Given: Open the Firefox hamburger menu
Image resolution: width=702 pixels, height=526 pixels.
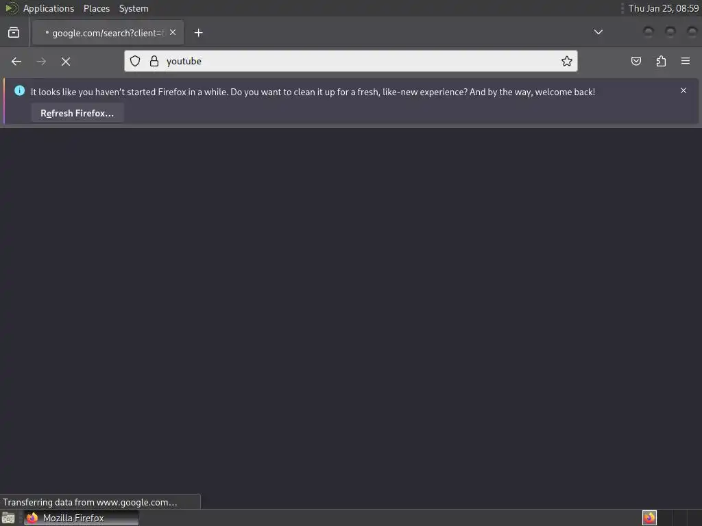Looking at the screenshot, I should 686,61.
